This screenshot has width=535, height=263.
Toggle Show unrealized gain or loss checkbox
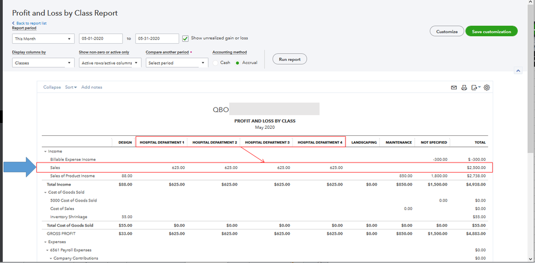click(185, 38)
